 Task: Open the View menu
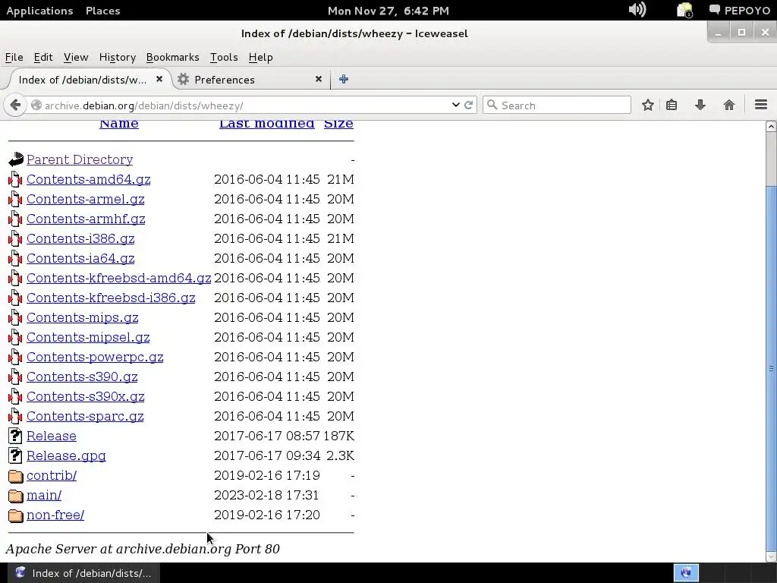76,57
